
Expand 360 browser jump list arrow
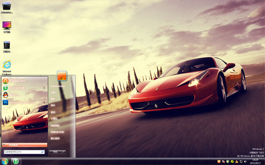point(44,88)
